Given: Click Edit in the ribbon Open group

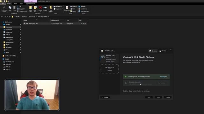Looking at the screenshot, I should (x=73, y=9).
